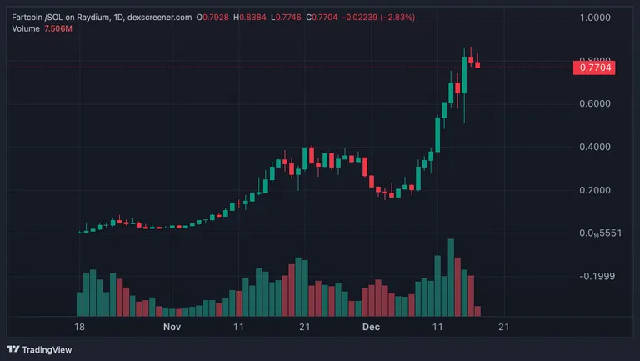Select the Nov date on time axis
640x361 pixels.
pos(172,327)
